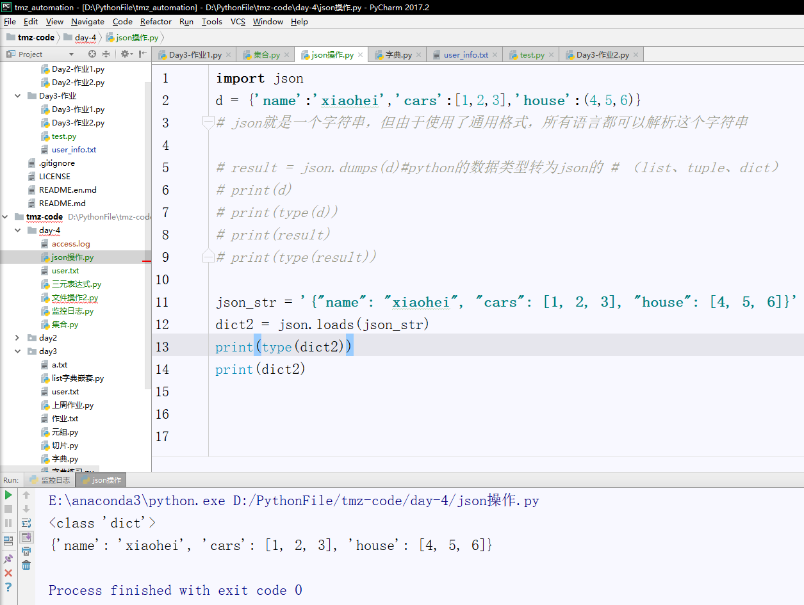Hide the Project tool window
Viewport: 804px width, 605px height.
click(x=143, y=54)
